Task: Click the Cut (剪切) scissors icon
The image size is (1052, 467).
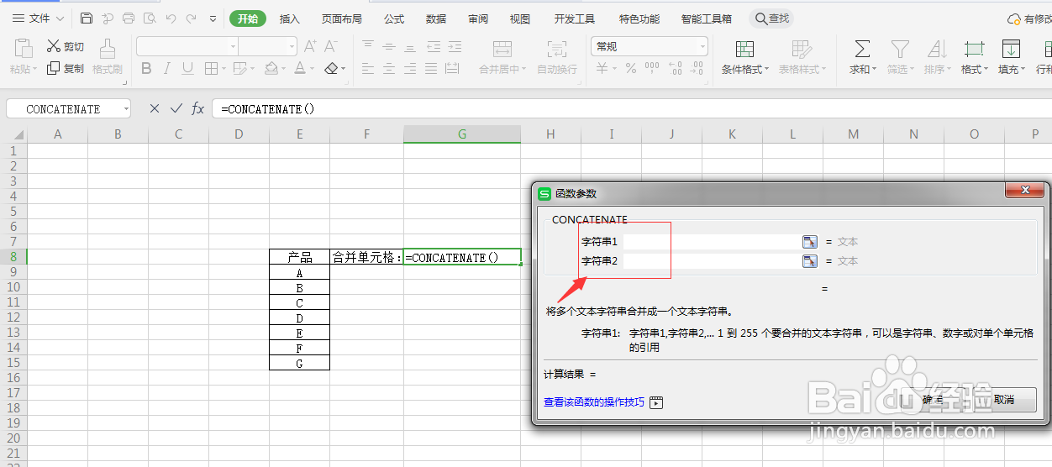Action: point(54,46)
